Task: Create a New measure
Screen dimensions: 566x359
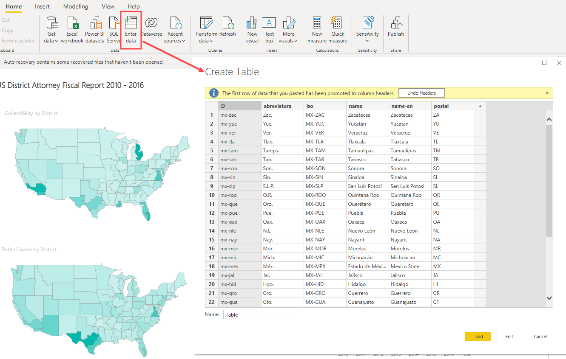Action: click(317, 30)
